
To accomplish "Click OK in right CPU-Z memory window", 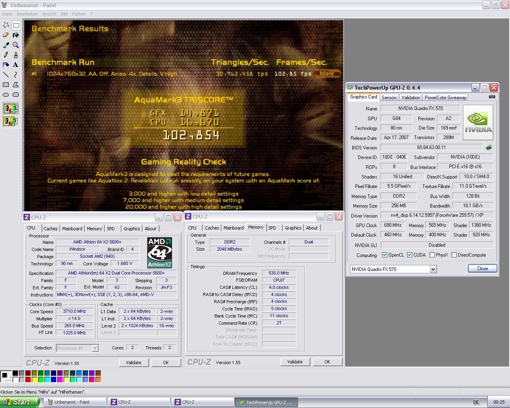I will [327, 362].
